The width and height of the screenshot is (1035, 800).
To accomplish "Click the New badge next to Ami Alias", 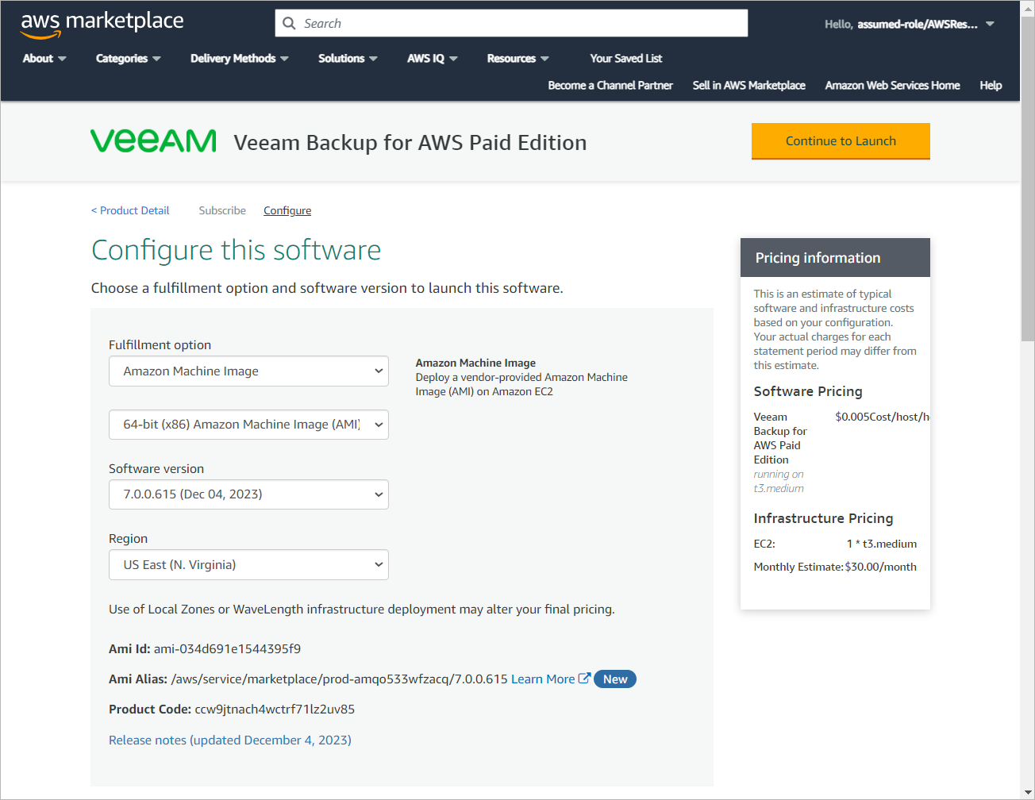I will [x=615, y=679].
